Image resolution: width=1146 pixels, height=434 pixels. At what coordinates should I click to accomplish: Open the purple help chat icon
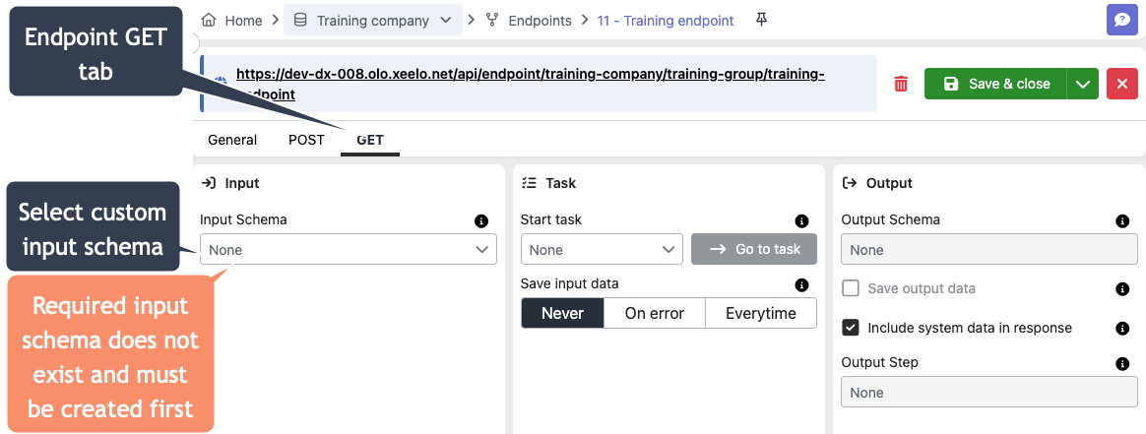1122,20
